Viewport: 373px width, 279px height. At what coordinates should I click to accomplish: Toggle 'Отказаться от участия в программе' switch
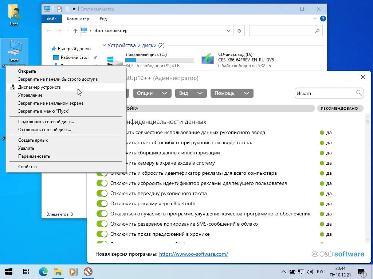pos(102,214)
